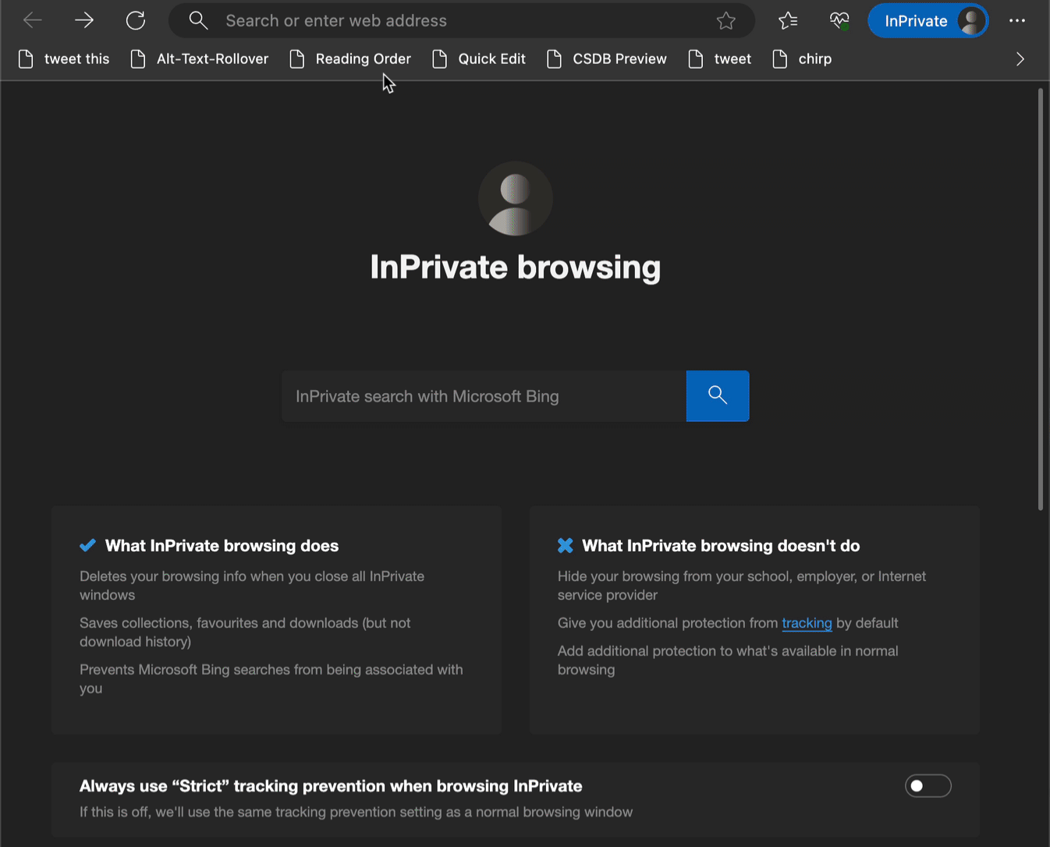1050x847 pixels.
Task: Open the Quick Edit bookmark
Action: pyautogui.click(x=479, y=59)
